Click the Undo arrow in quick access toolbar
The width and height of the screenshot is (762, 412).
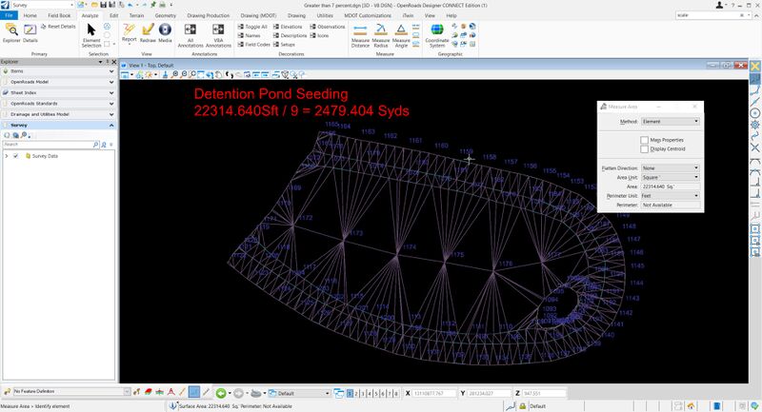coord(130,5)
